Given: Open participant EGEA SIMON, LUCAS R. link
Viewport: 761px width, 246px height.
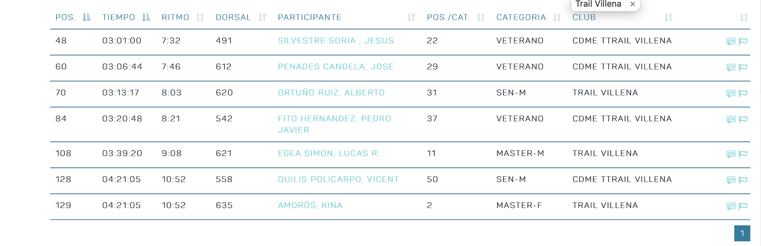Looking at the screenshot, I should (329, 153).
